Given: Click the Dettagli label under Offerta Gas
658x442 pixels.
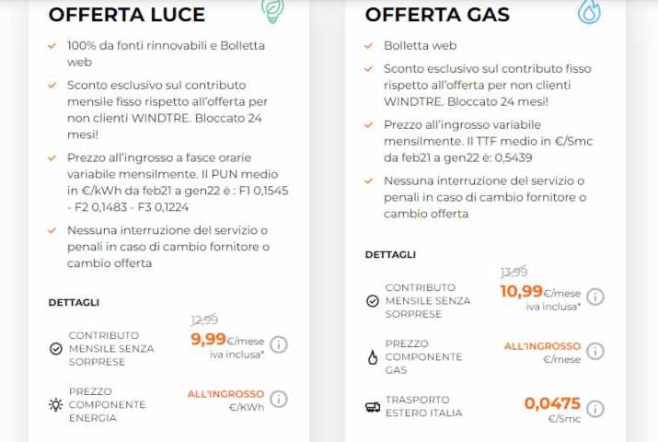Looking at the screenshot, I should (x=390, y=254).
